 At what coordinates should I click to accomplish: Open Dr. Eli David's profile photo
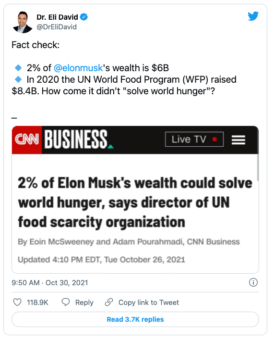23,22
